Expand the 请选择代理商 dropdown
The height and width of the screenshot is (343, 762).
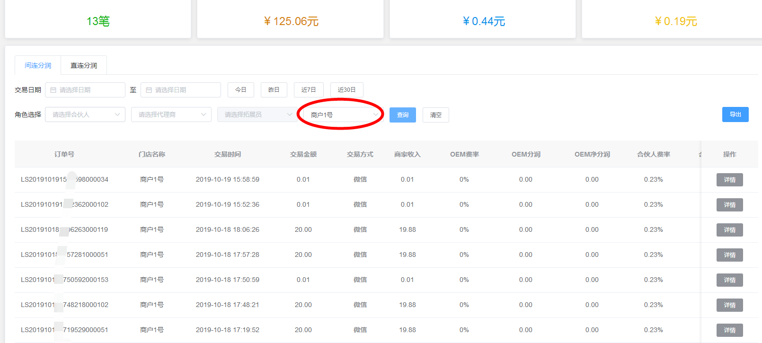click(171, 114)
